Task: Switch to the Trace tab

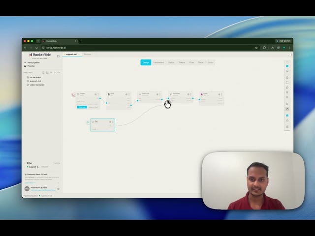Action: tap(201, 62)
